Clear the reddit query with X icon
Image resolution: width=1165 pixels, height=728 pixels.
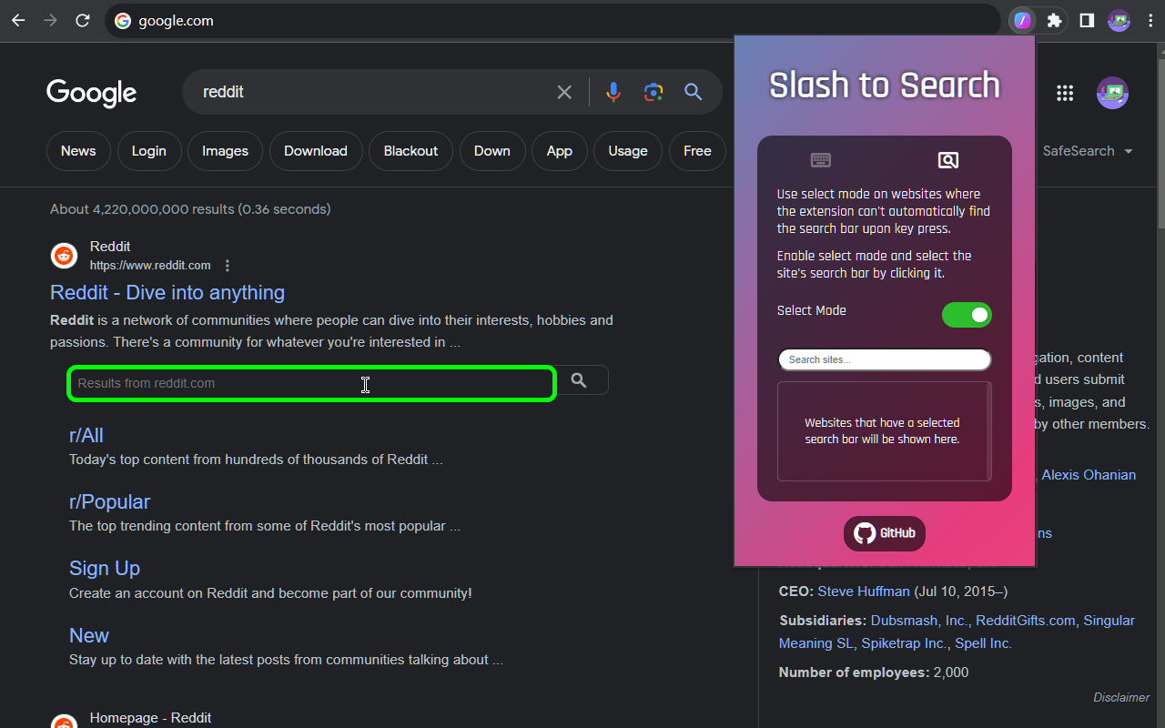click(x=564, y=92)
